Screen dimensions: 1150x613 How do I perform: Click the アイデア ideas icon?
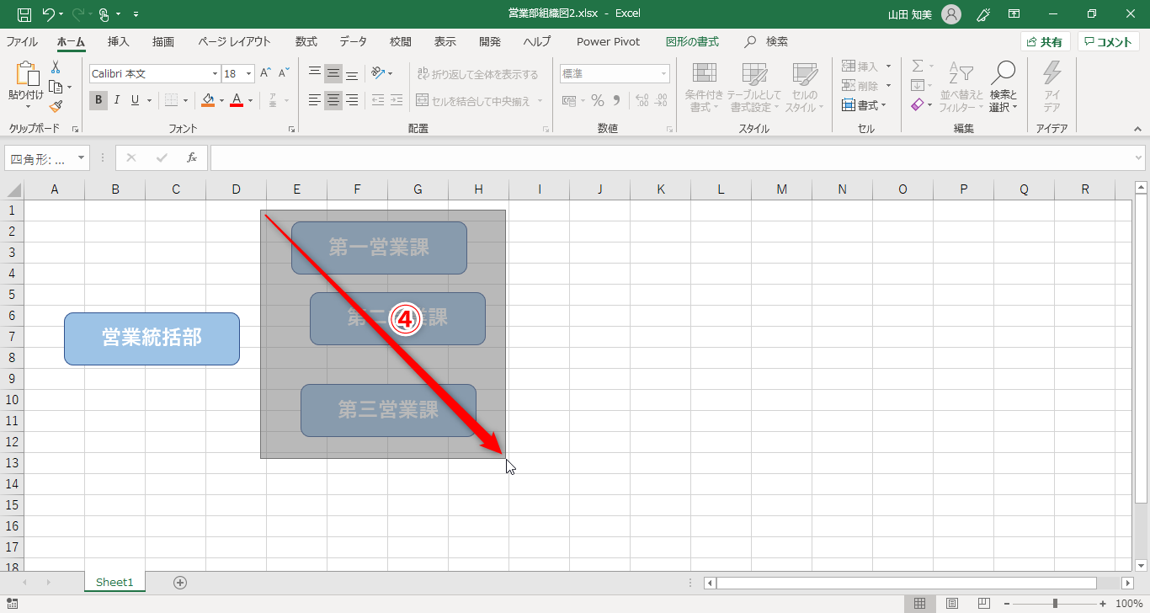click(x=1052, y=88)
